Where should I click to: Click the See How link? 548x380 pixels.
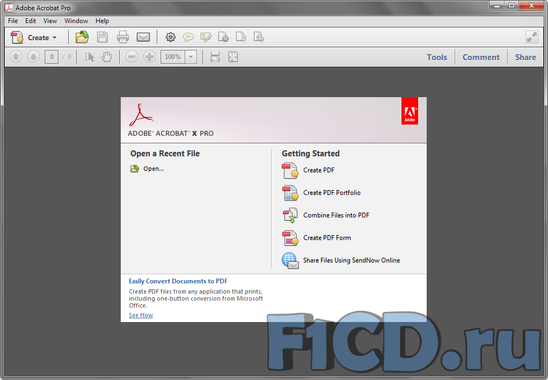click(x=141, y=316)
